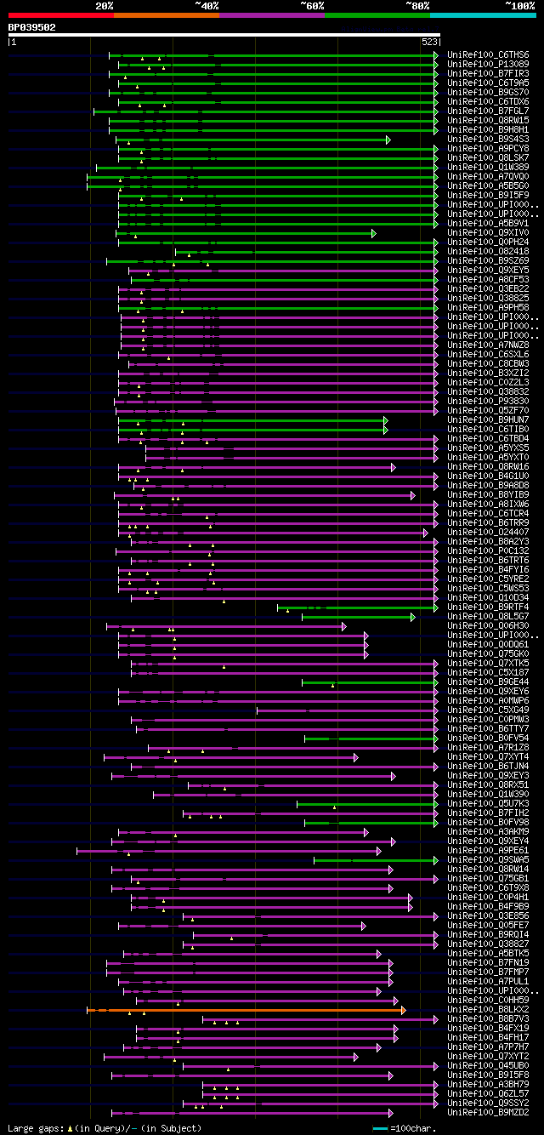This screenshot has height=1135, width=544.
Task: Open hit UniRef100_A0MWP6
Action: [488, 700]
